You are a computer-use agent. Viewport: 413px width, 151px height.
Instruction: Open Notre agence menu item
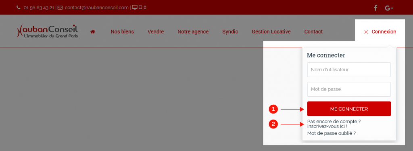pyautogui.click(x=193, y=32)
